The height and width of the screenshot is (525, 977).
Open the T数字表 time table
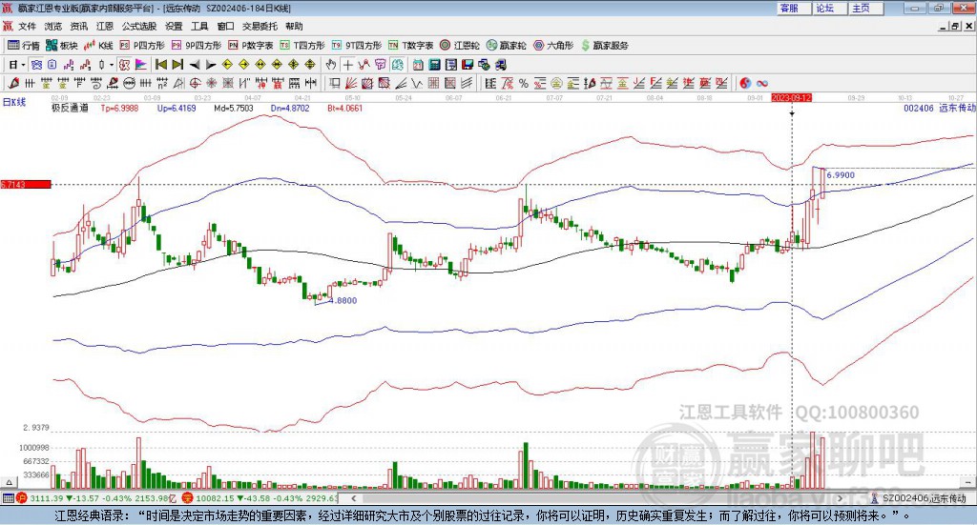coord(410,46)
